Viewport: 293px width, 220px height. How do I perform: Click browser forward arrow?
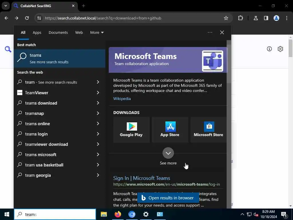coord(17,18)
